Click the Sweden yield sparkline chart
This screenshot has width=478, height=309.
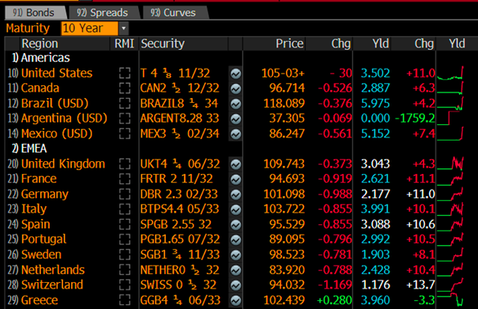coord(450,254)
